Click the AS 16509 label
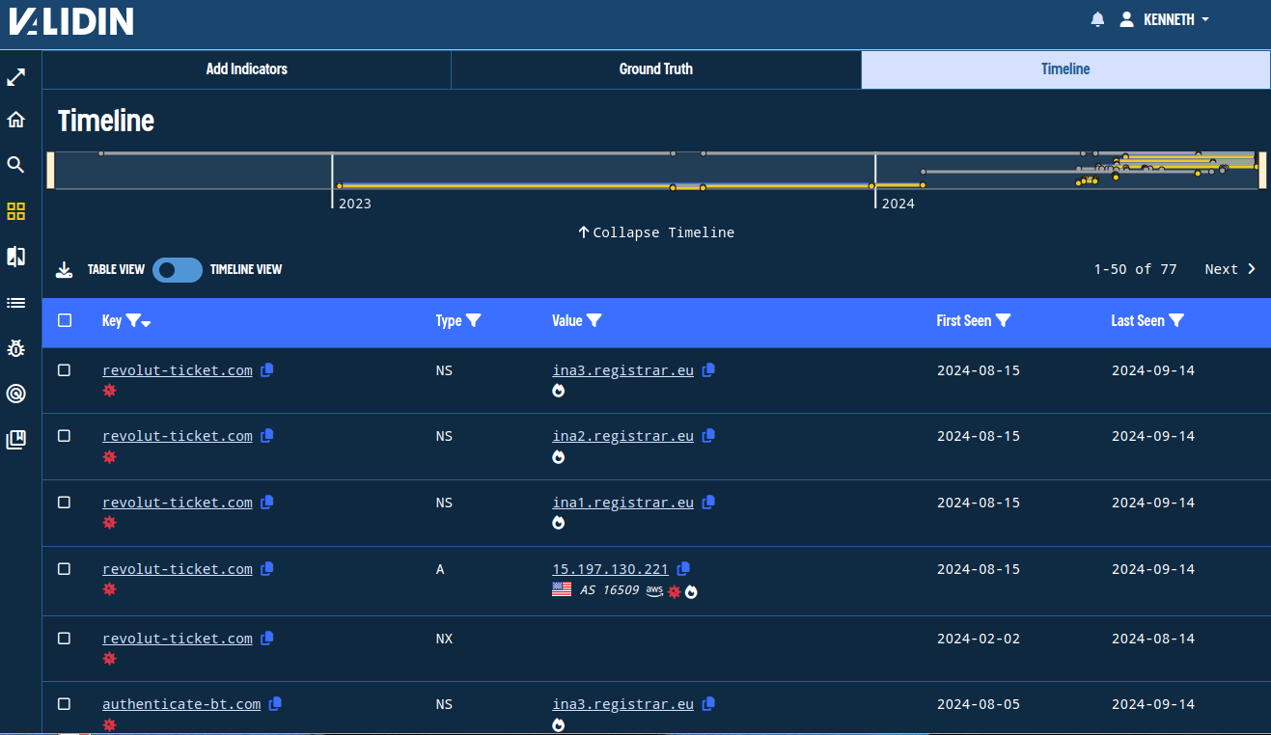Screen dimensions: 1271x735 click(x=610, y=590)
